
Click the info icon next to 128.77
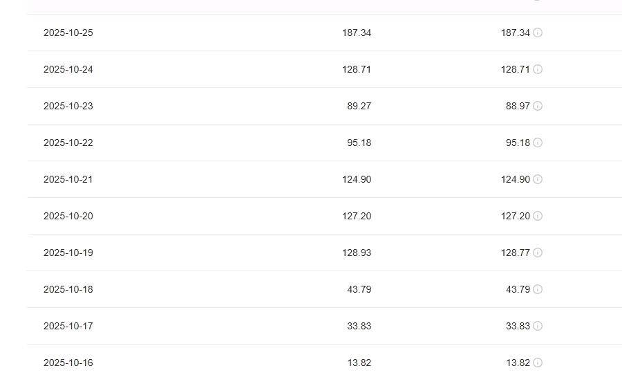tap(538, 253)
